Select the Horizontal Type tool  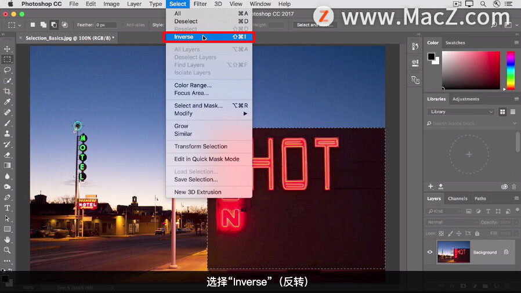point(7,208)
